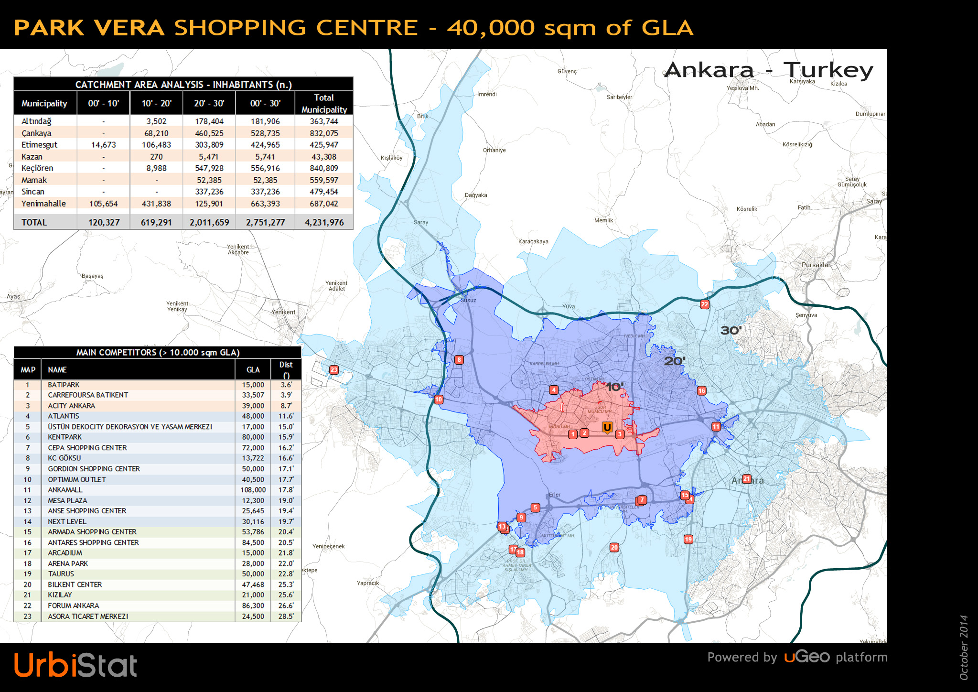Click the orange U marker for Park Vera
This screenshot has height=692, width=978.
click(x=607, y=427)
